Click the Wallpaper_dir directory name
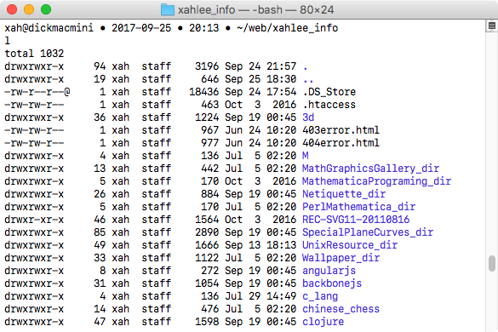Viewport: 498px width, 332px height. tap(341, 258)
